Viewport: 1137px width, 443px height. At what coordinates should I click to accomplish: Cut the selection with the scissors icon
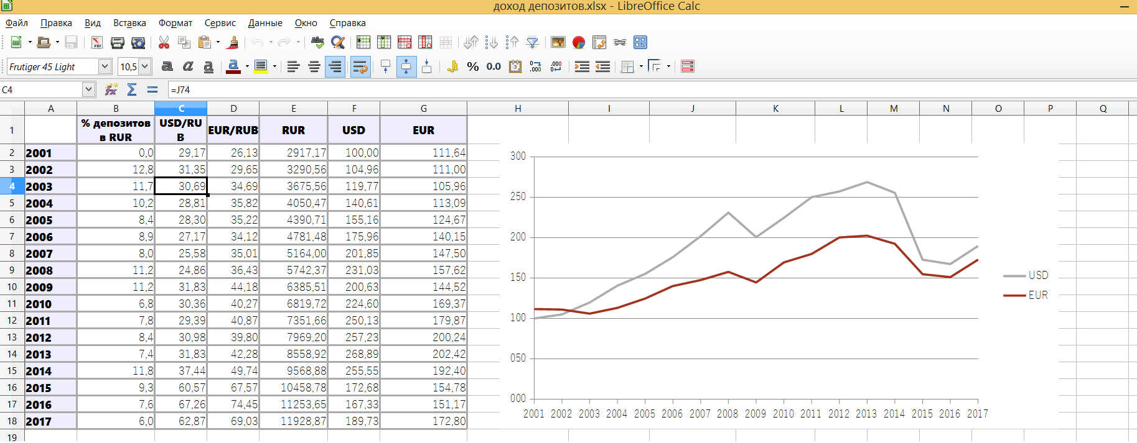coord(164,42)
